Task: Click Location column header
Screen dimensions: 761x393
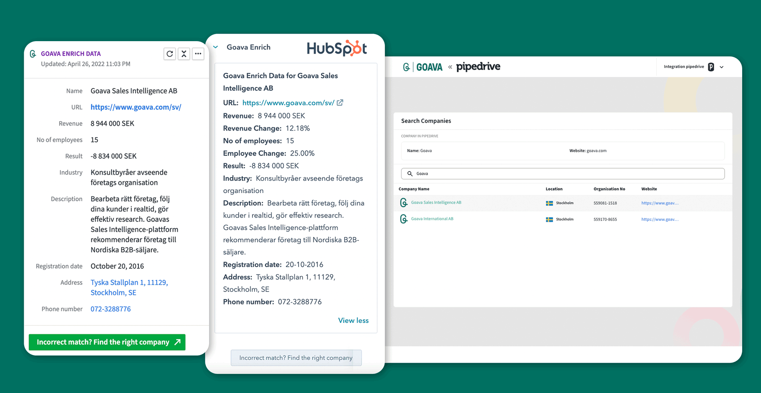Action: [554, 189]
